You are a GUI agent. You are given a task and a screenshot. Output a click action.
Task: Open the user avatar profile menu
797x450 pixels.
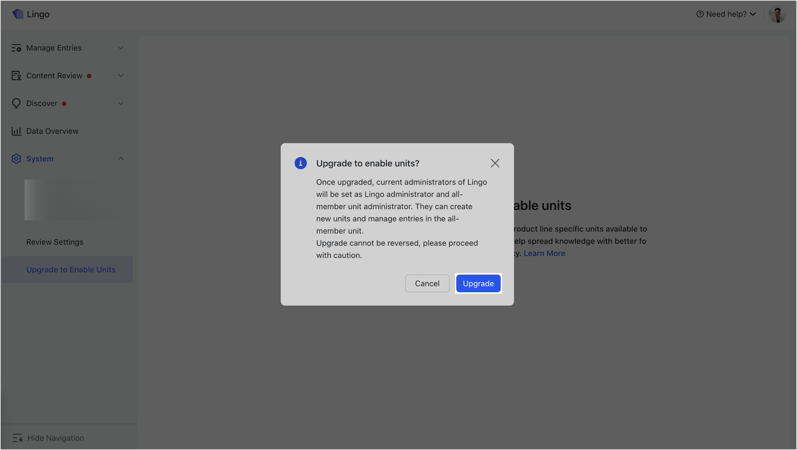(x=777, y=14)
